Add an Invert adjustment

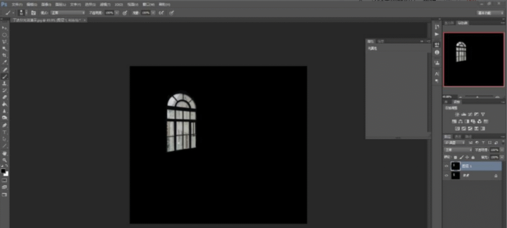point(457,128)
